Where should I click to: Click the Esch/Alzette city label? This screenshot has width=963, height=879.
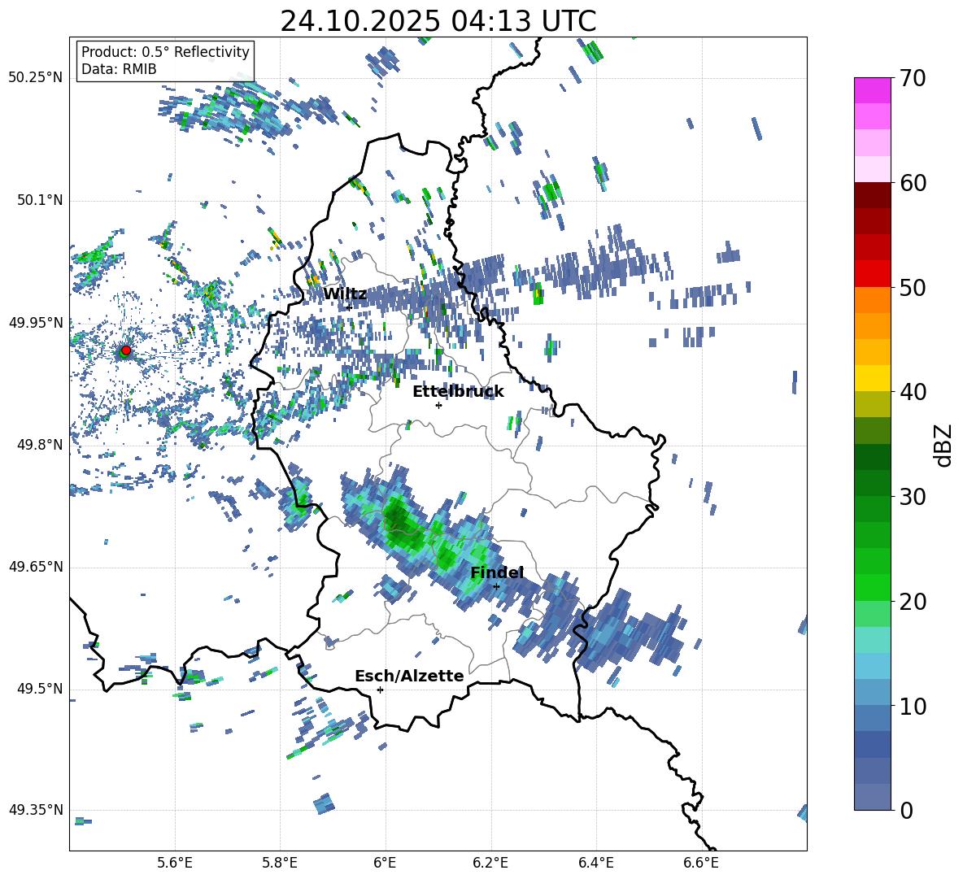409,677
